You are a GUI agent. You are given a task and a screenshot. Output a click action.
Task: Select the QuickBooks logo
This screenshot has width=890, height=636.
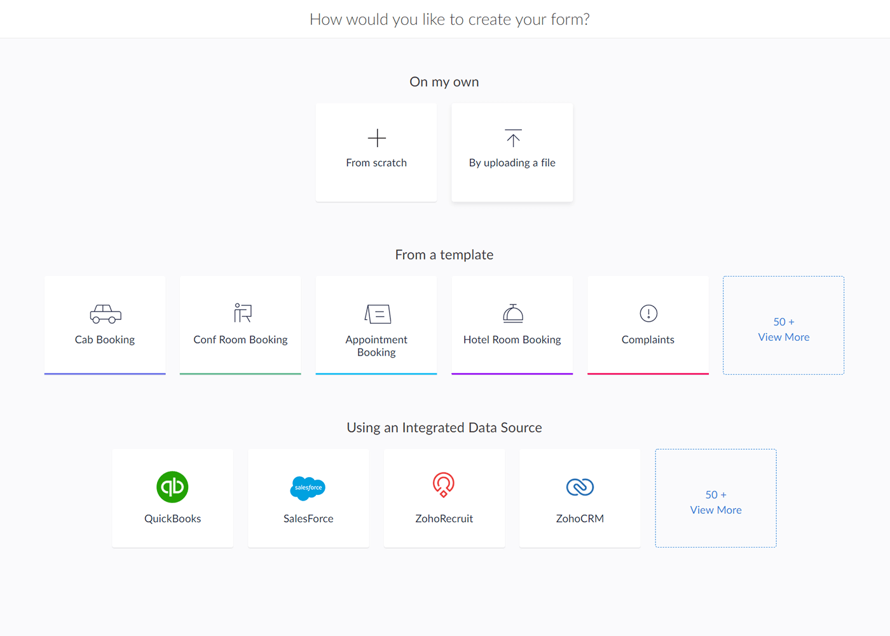pyautogui.click(x=172, y=487)
